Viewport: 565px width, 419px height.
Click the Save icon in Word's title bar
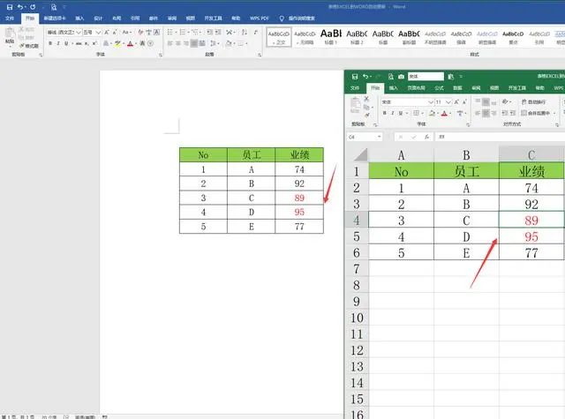tap(9, 6)
